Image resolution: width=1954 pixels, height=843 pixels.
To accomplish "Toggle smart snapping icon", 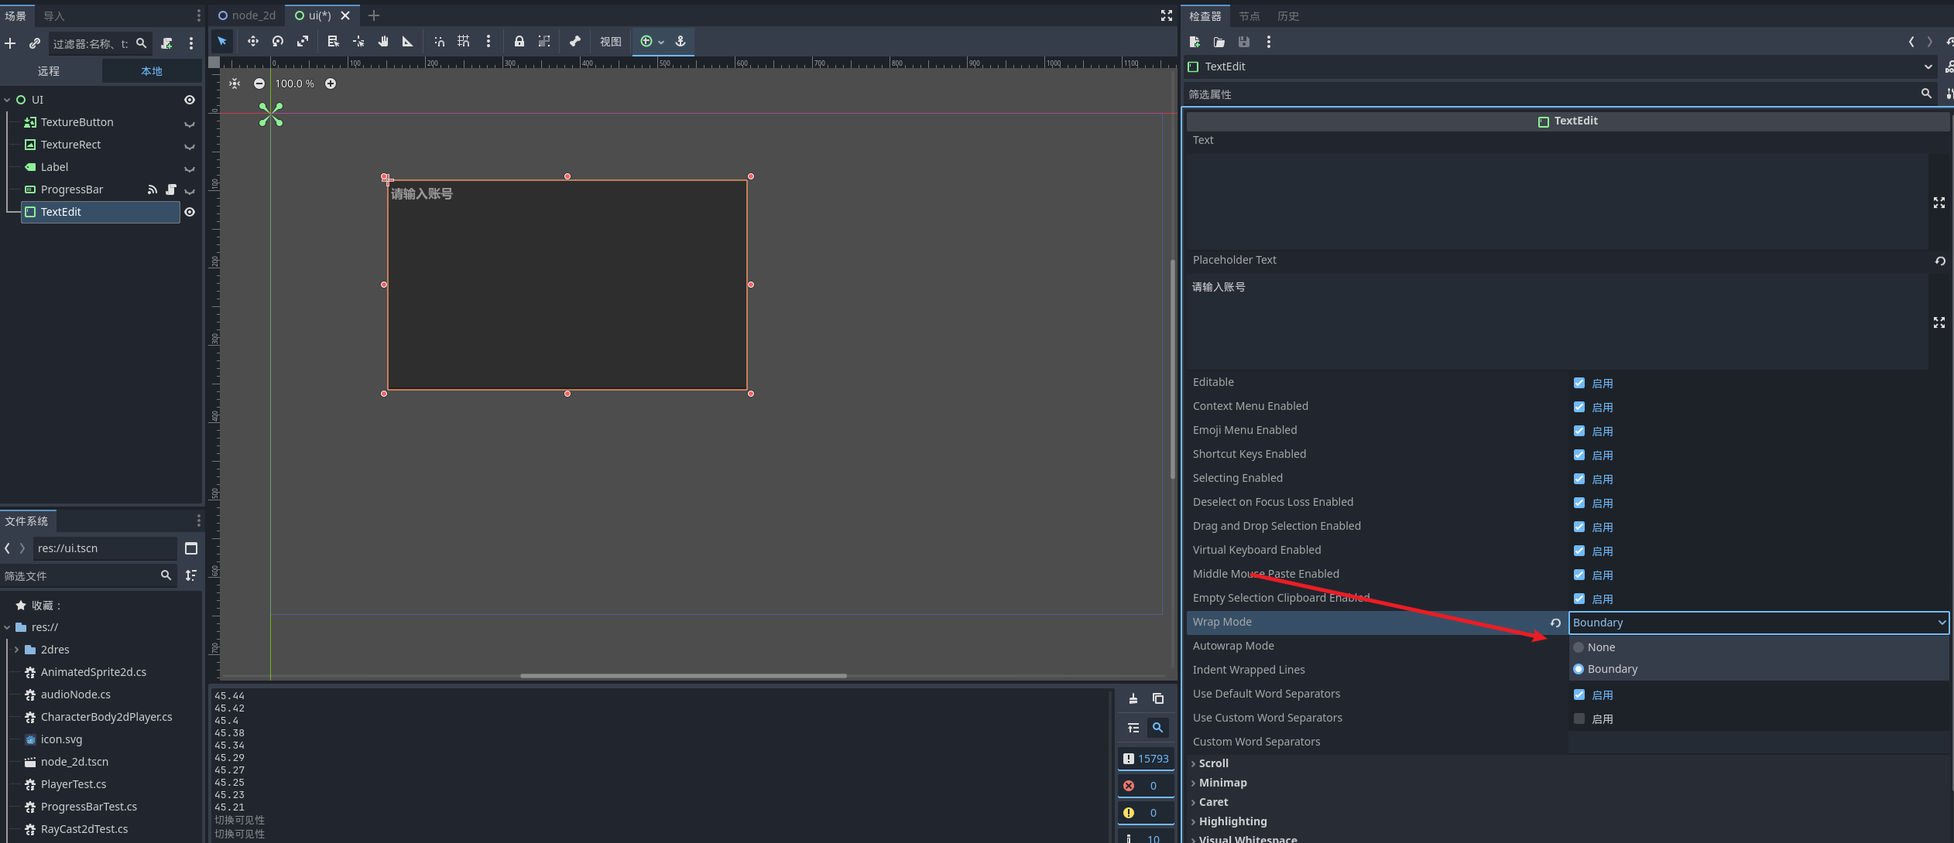I will [439, 42].
